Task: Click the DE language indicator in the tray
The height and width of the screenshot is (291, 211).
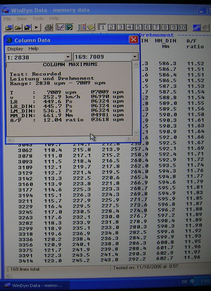Action: click(184, 282)
